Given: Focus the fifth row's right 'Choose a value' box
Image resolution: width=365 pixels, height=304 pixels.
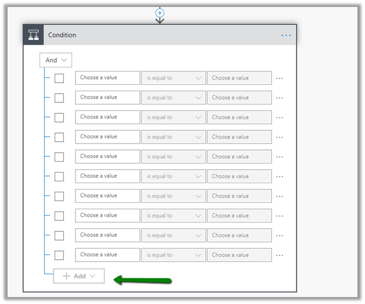Looking at the screenshot, I should point(239,157).
